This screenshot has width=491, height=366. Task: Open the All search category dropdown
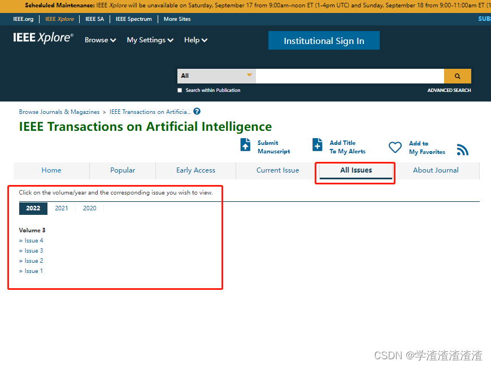click(x=216, y=76)
